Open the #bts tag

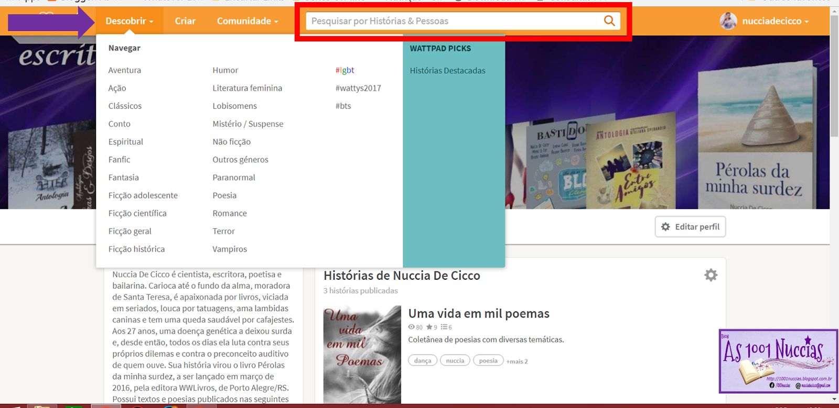(343, 106)
